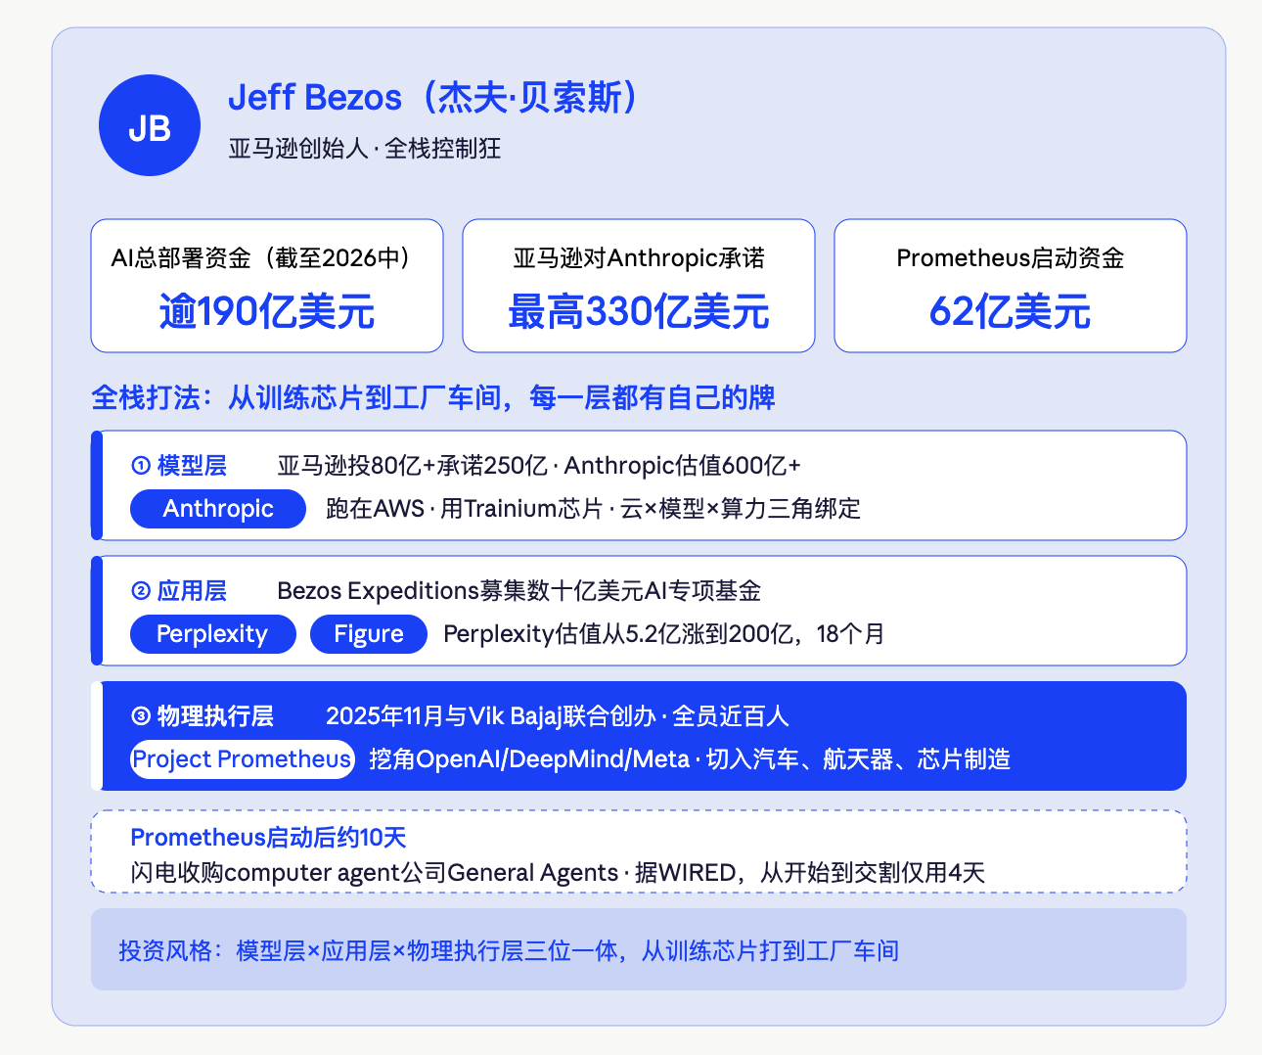The height and width of the screenshot is (1055, 1262).
Task: Select the Anthropic pill tag
Action: 218,509
